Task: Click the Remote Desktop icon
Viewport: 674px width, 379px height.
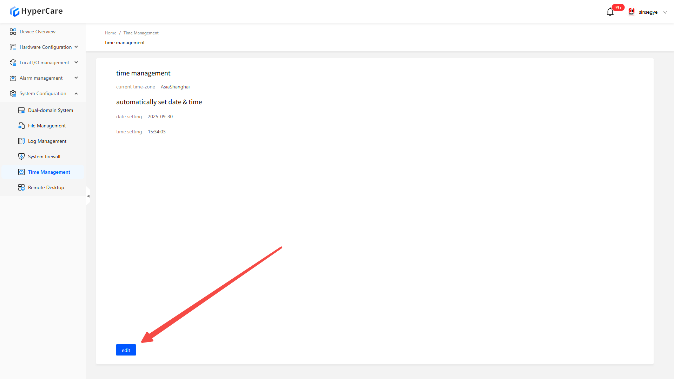Action: 21,187
